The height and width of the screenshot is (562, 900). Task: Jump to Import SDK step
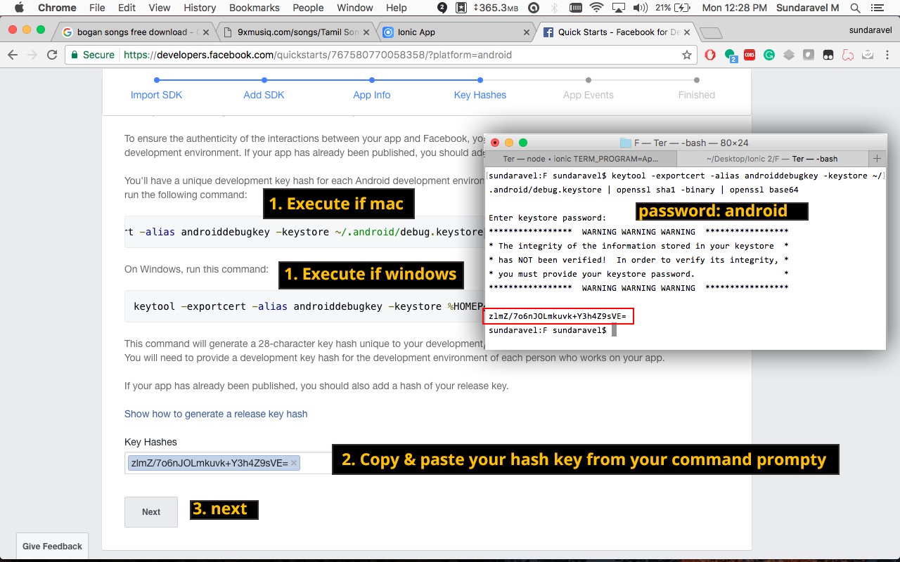[x=156, y=95]
